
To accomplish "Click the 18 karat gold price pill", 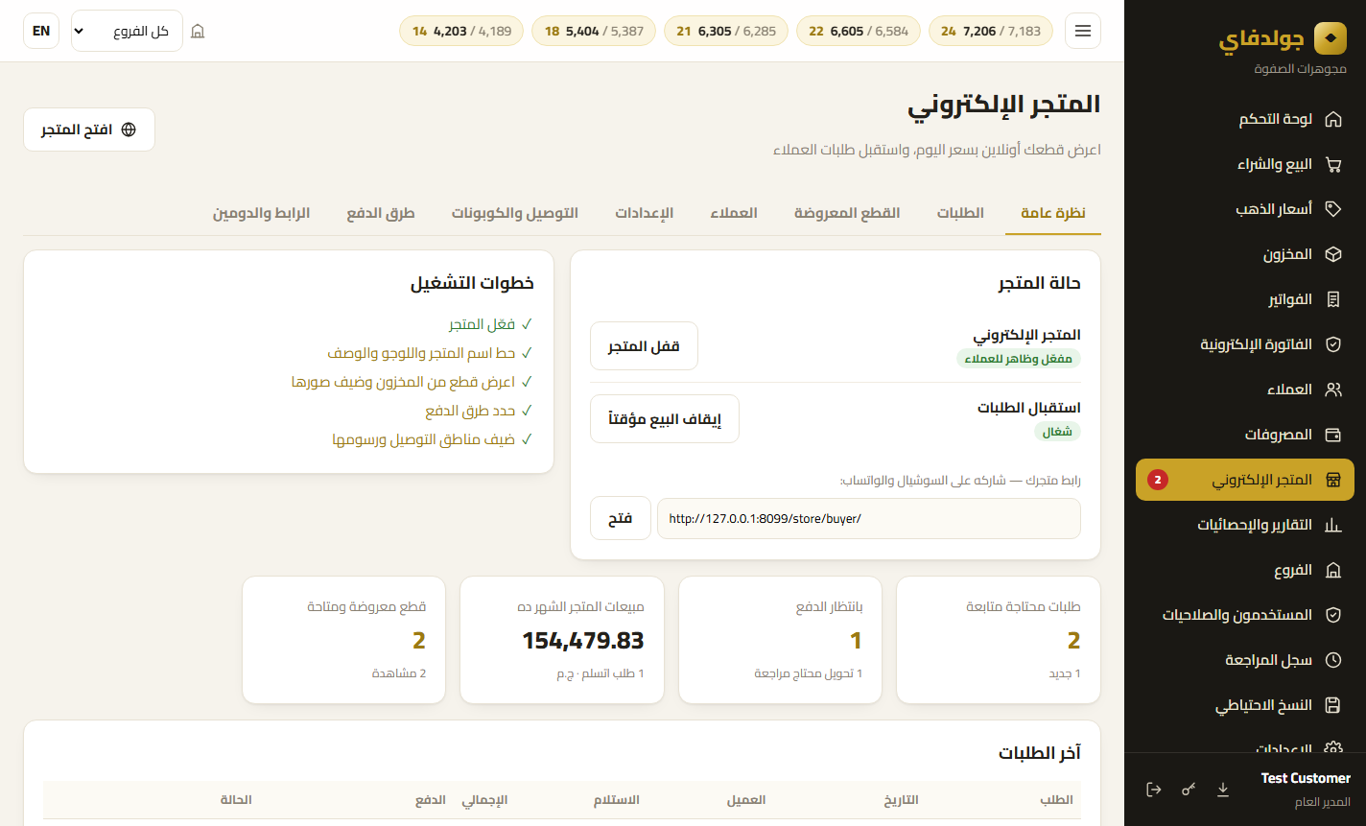I will [594, 31].
